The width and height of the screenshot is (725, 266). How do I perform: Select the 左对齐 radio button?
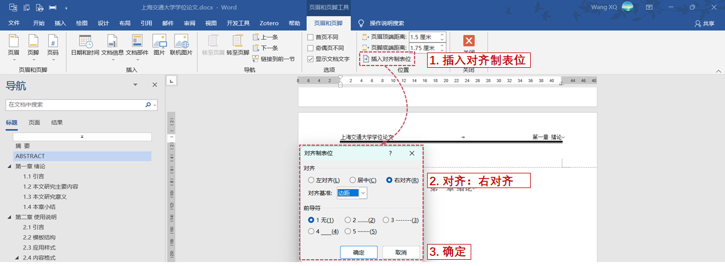tap(311, 180)
